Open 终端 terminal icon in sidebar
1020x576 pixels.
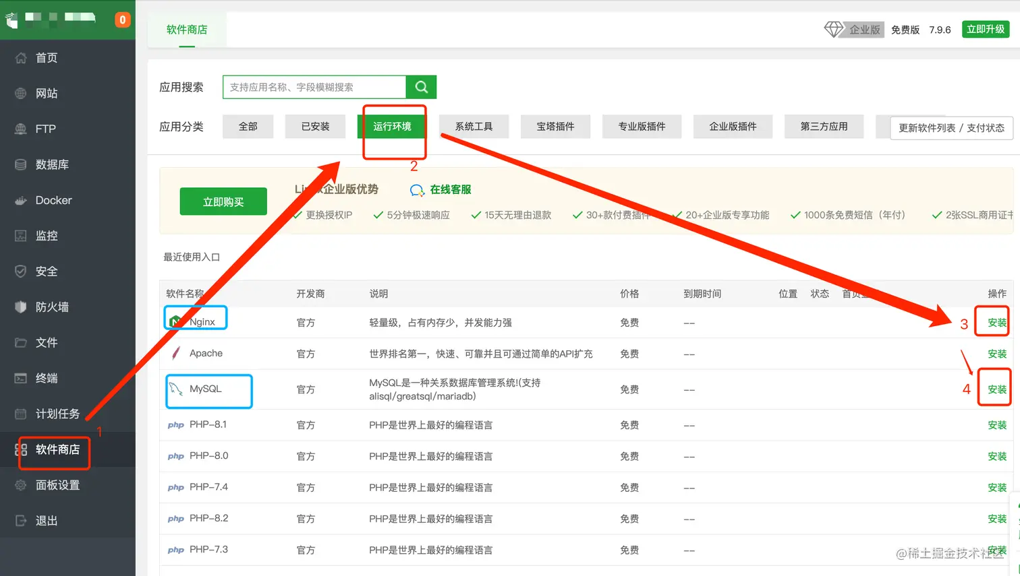click(21, 379)
